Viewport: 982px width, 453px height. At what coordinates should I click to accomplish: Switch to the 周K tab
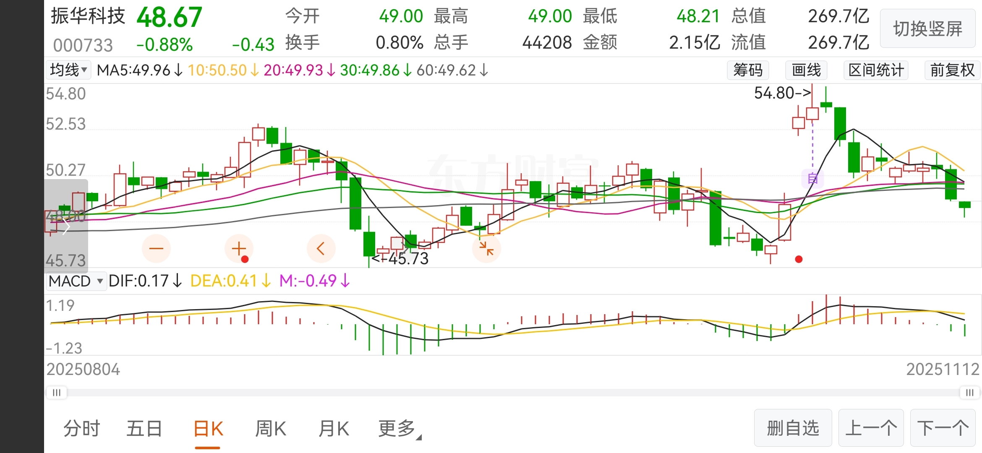(x=271, y=429)
